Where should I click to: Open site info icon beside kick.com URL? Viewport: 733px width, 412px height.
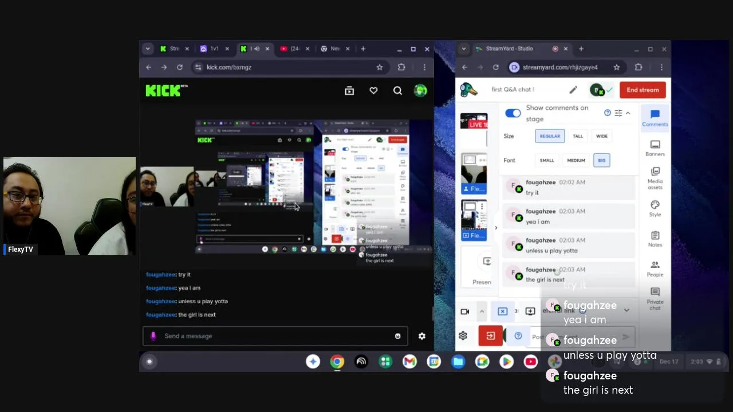click(198, 67)
